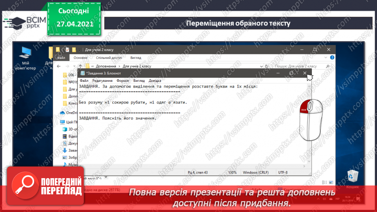Click the line ЗАВДАННЯ. Поясніть його значення
Image resolution: width=377 pixels, height=212 pixels.
tap(117, 118)
